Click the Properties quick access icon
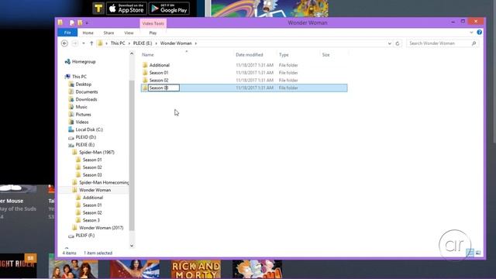The width and height of the screenshot is (496, 279). click(x=72, y=22)
